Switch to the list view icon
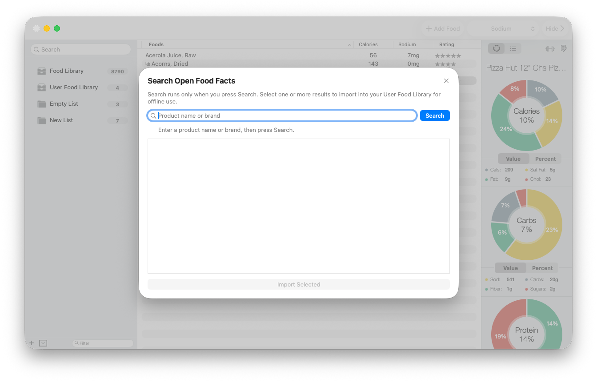597x382 pixels. pyautogui.click(x=513, y=48)
